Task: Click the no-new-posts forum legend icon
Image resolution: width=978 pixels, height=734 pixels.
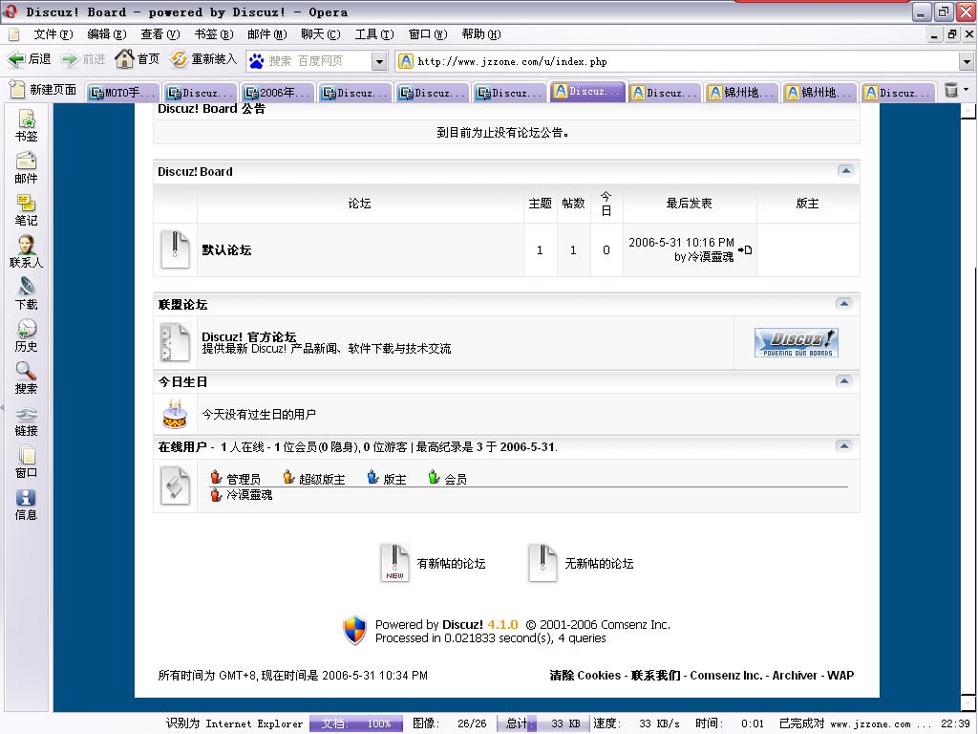Action: 542,563
